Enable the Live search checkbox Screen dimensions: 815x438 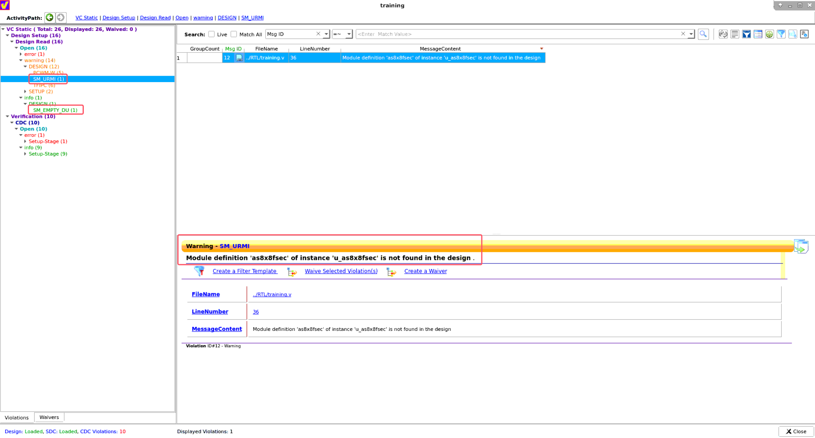click(x=211, y=34)
